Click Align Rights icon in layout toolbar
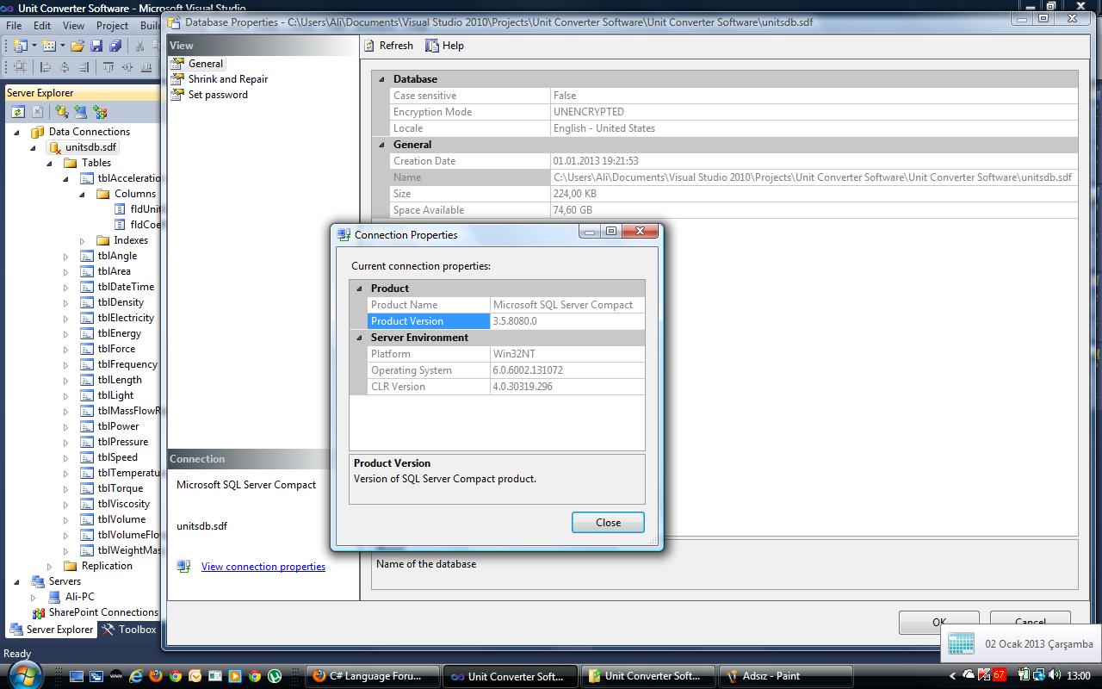 click(84, 66)
